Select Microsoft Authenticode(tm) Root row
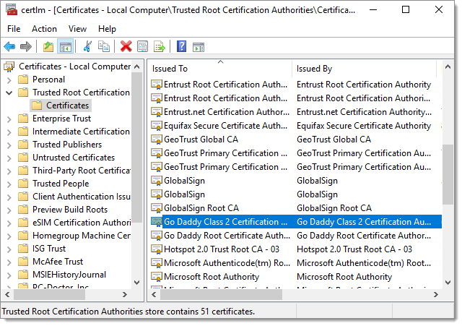 coord(296,263)
